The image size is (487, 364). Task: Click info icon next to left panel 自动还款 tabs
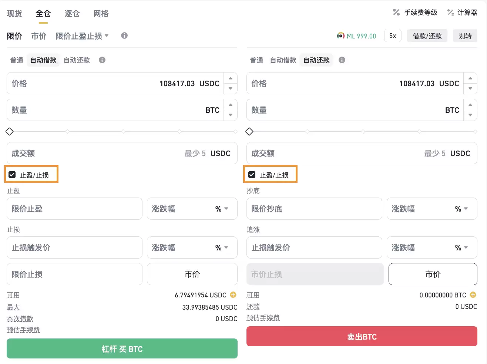point(102,60)
